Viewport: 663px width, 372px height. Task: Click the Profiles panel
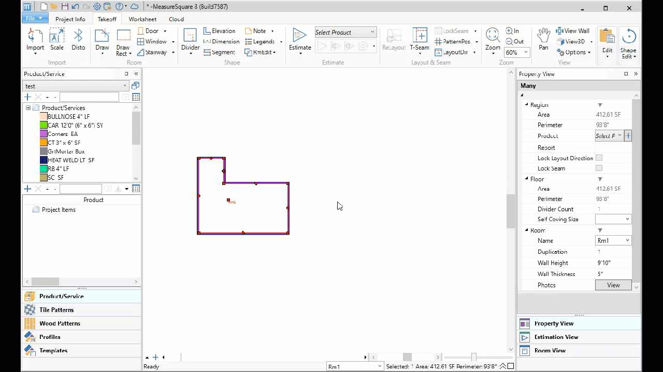[82, 337]
